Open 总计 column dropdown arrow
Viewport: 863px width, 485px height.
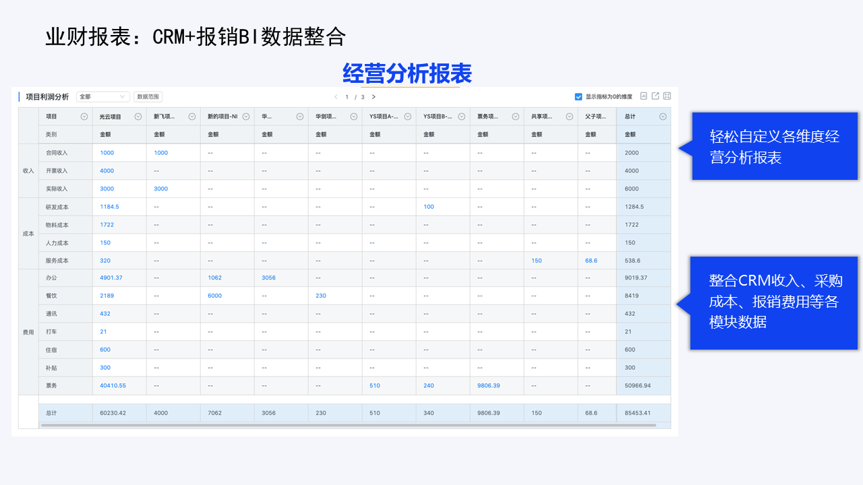[x=663, y=117]
